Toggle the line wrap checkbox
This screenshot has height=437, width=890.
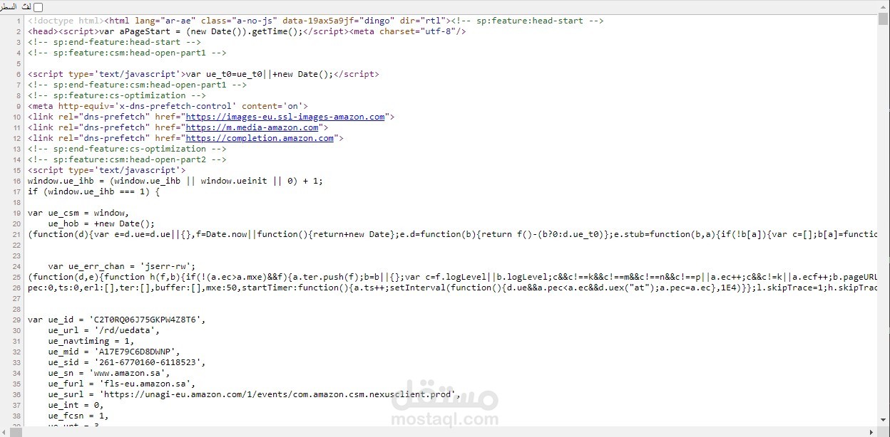38,7
